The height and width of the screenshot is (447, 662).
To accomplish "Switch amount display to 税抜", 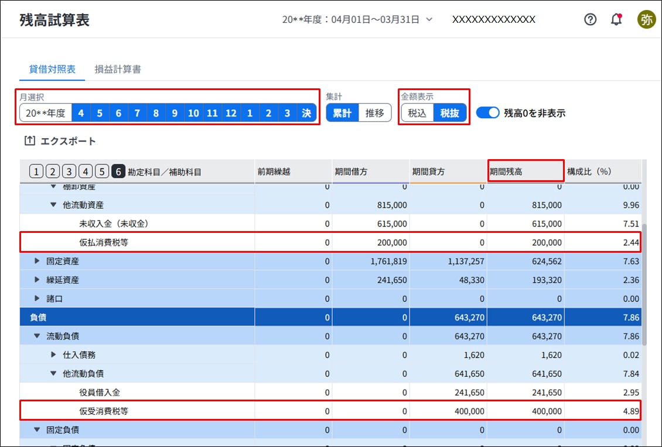I will coord(450,113).
